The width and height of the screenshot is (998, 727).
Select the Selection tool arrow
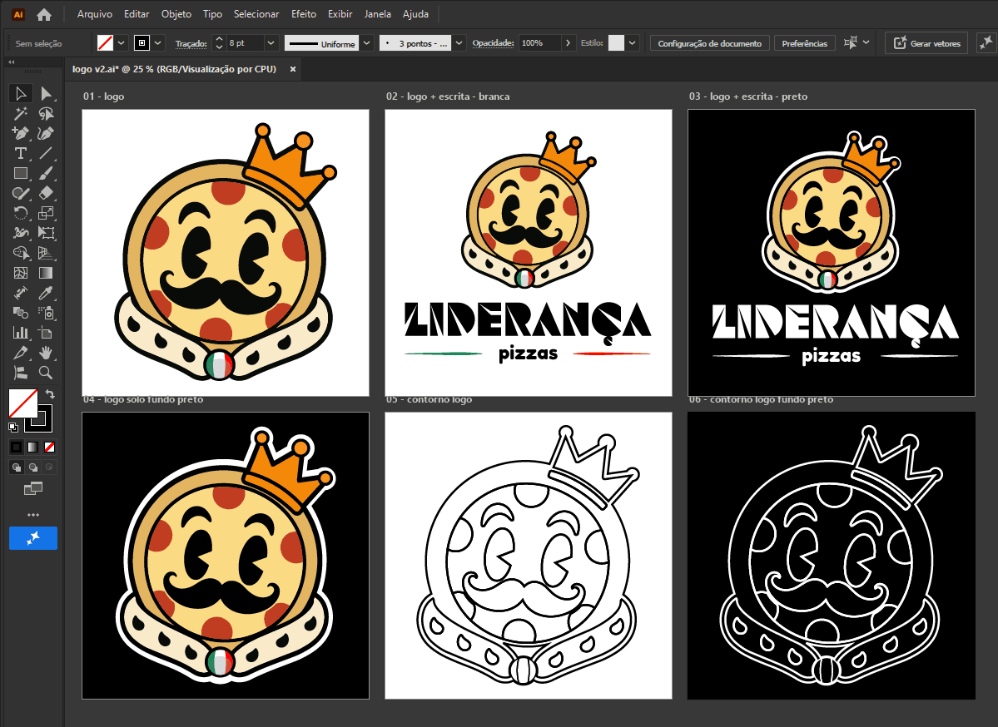pyautogui.click(x=20, y=93)
